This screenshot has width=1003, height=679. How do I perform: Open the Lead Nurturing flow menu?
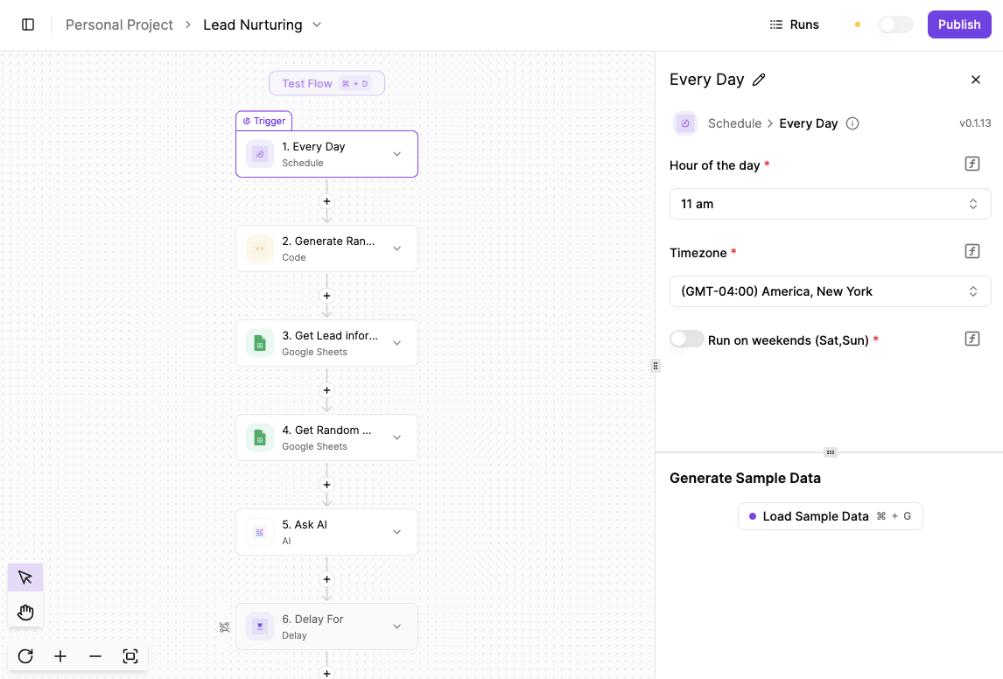click(x=316, y=24)
